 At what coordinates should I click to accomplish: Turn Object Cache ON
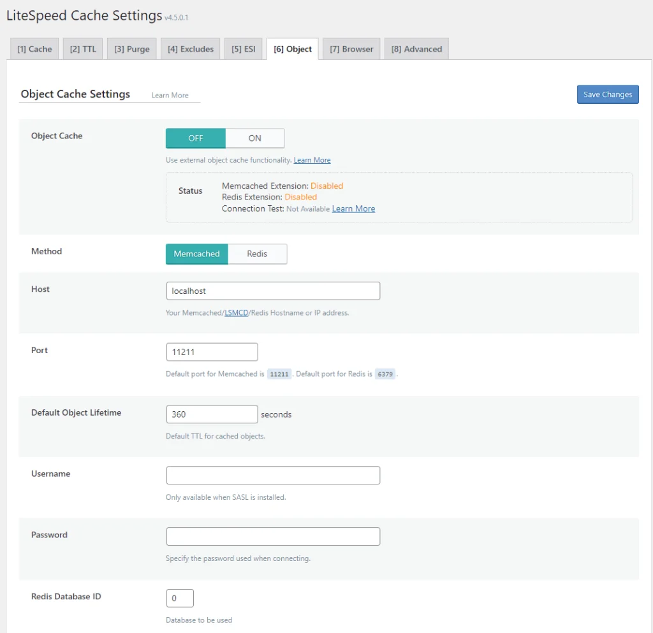255,138
